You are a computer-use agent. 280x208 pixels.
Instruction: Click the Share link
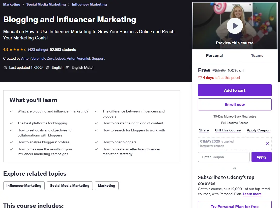coord(204,130)
